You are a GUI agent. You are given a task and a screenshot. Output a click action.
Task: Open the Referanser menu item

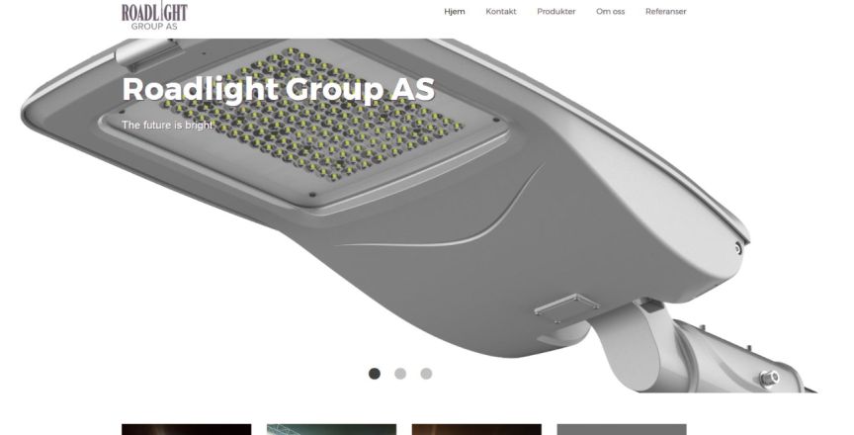coord(665,12)
